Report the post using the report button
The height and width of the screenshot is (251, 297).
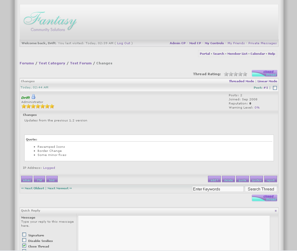270,179
